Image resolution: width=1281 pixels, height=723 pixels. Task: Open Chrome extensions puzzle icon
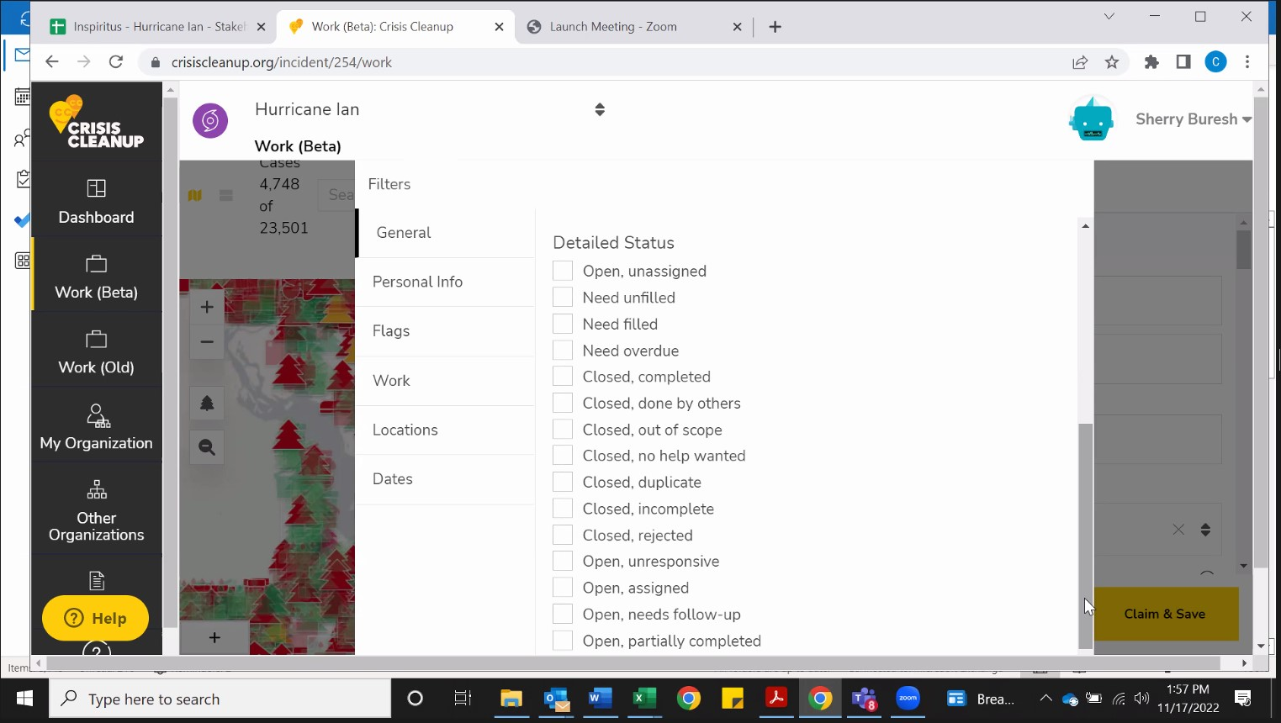click(1151, 62)
